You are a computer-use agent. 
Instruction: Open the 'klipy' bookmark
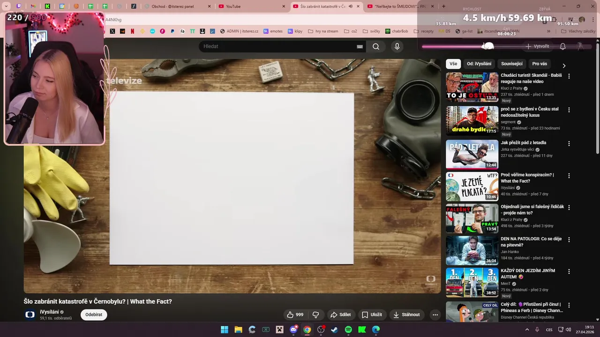[x=295, y=31]
